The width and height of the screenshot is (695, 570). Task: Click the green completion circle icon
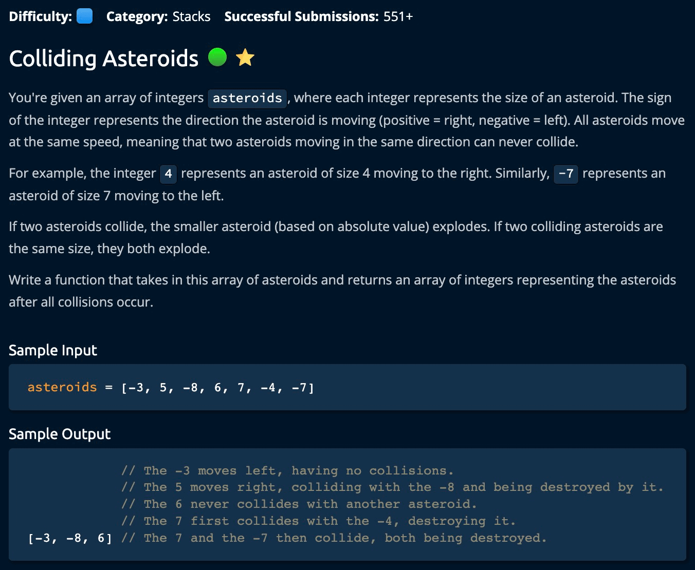coord(217,57)
